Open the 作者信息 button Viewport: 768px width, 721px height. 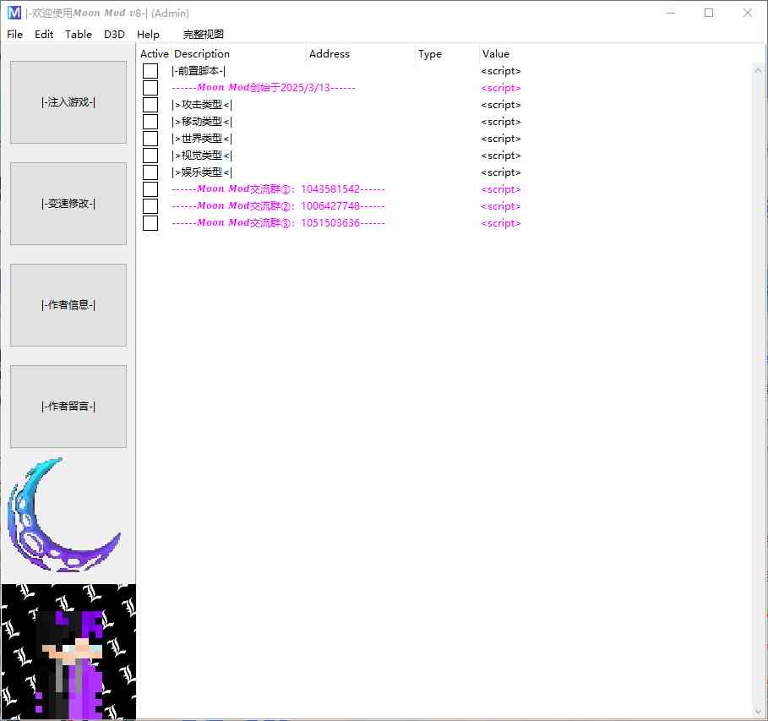68,305
